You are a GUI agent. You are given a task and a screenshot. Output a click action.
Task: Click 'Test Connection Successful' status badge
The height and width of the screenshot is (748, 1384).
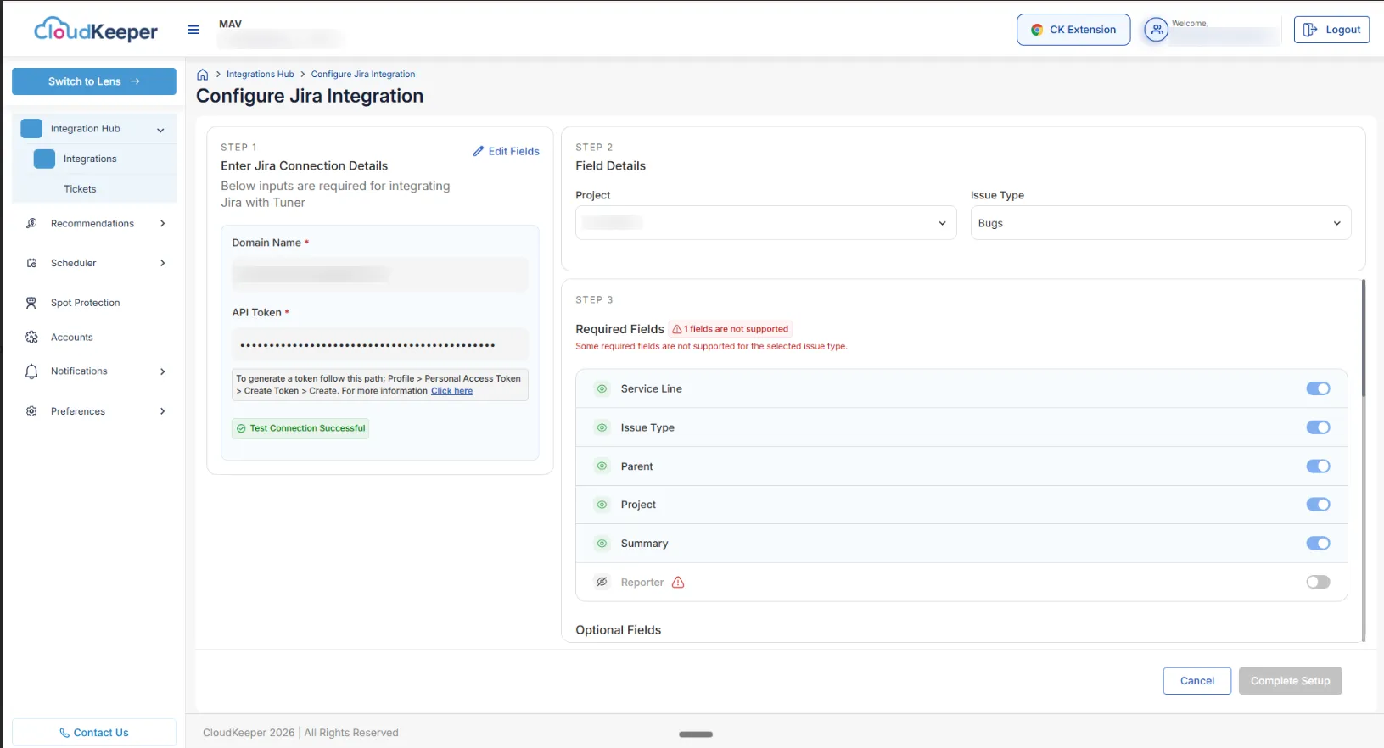[x=300, y=428]
